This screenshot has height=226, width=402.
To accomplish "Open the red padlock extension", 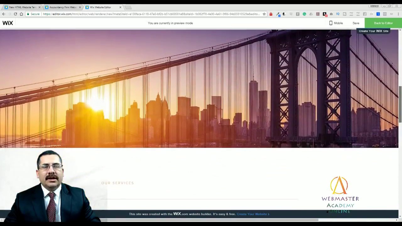I will (271, 14).
